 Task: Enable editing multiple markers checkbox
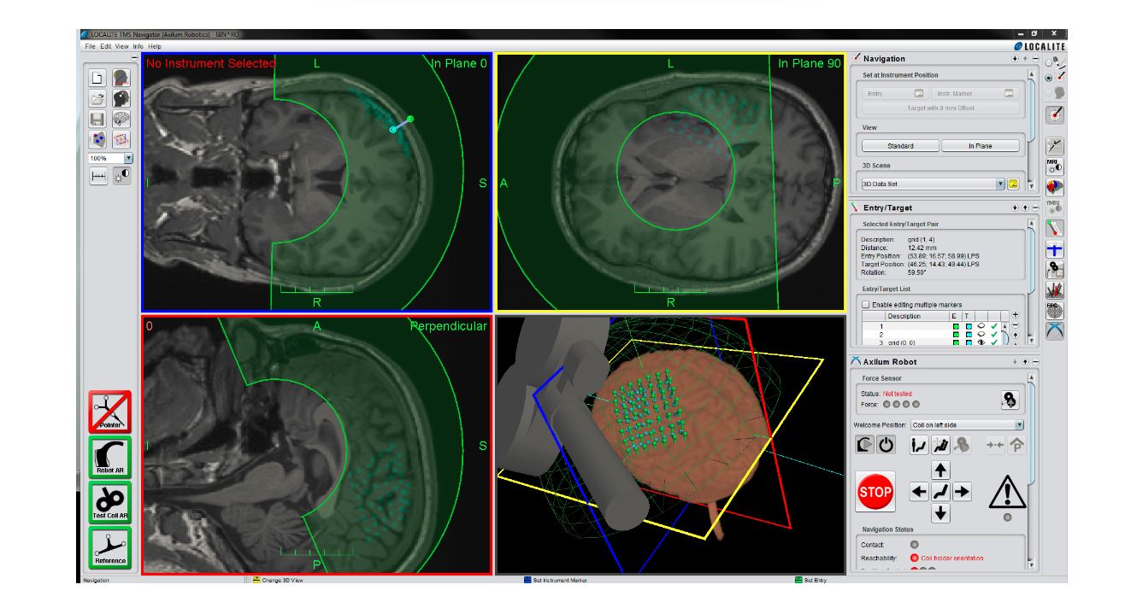tap(866, 304)
